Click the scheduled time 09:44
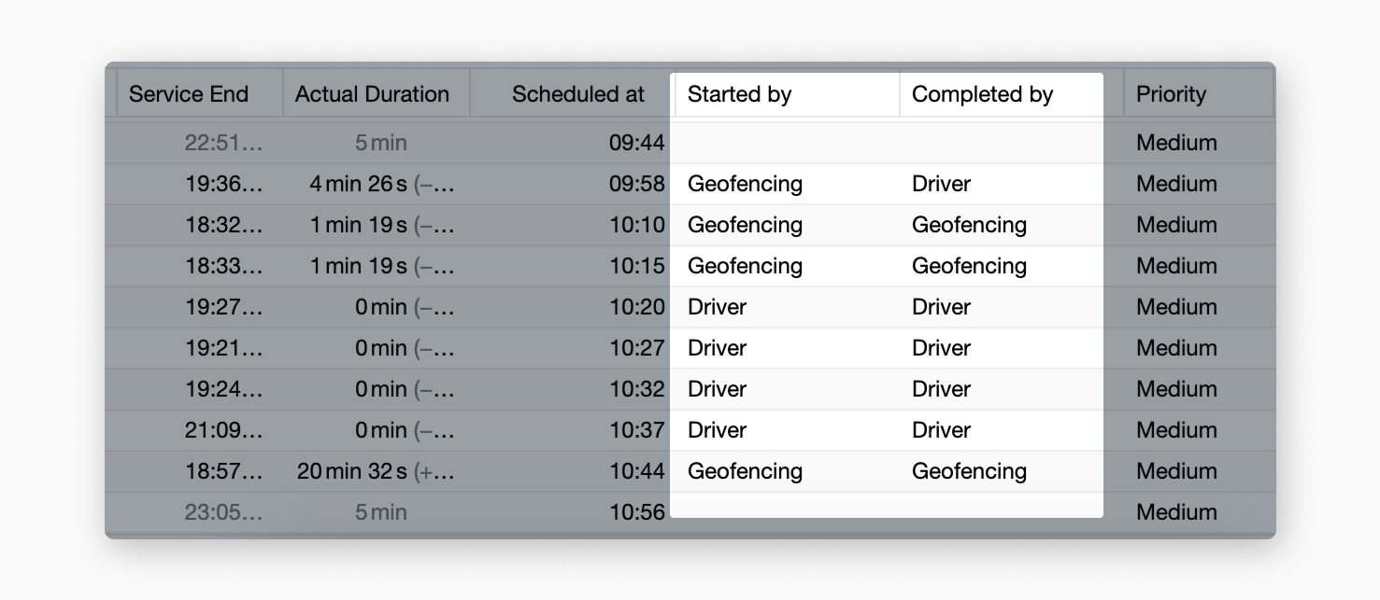Image resolution: width=1380 pixels, height=600 pixels. tap(637, 143)
